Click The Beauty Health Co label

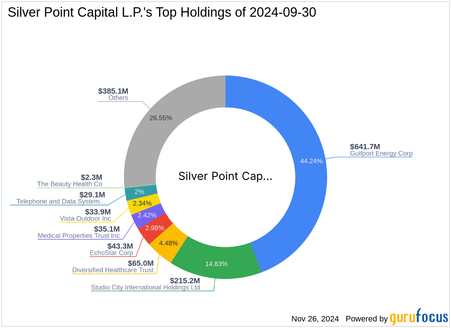[x=70, y=184]
